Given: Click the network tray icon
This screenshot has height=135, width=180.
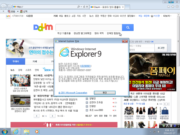Looking at the screenshot, I should tap(155, 132).
